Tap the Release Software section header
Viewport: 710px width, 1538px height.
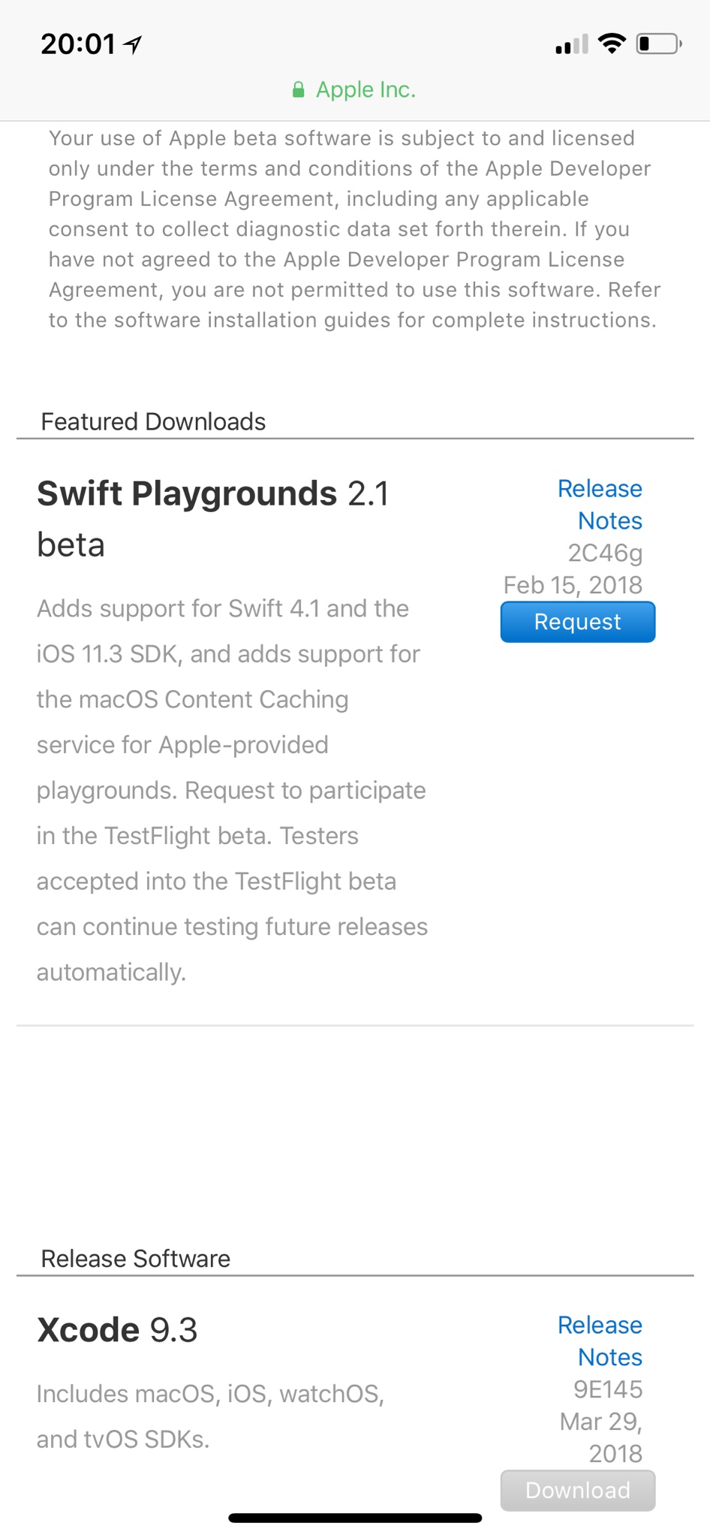pyautogui.click(x=136, y=1259)
